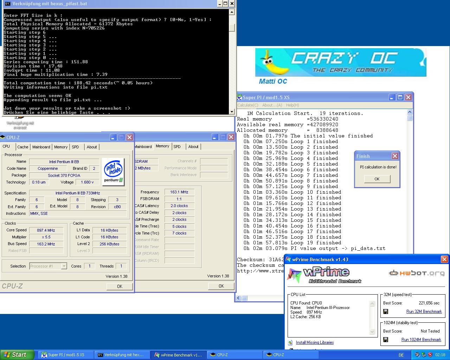Switch to SPD tab in front CPU-Z
The width and height of the screenshot is (450, 360).
click(76, 147)
